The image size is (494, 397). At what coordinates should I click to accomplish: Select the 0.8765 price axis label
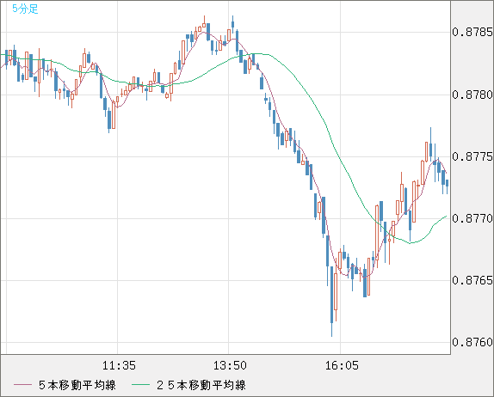click(x=472, y=280)
